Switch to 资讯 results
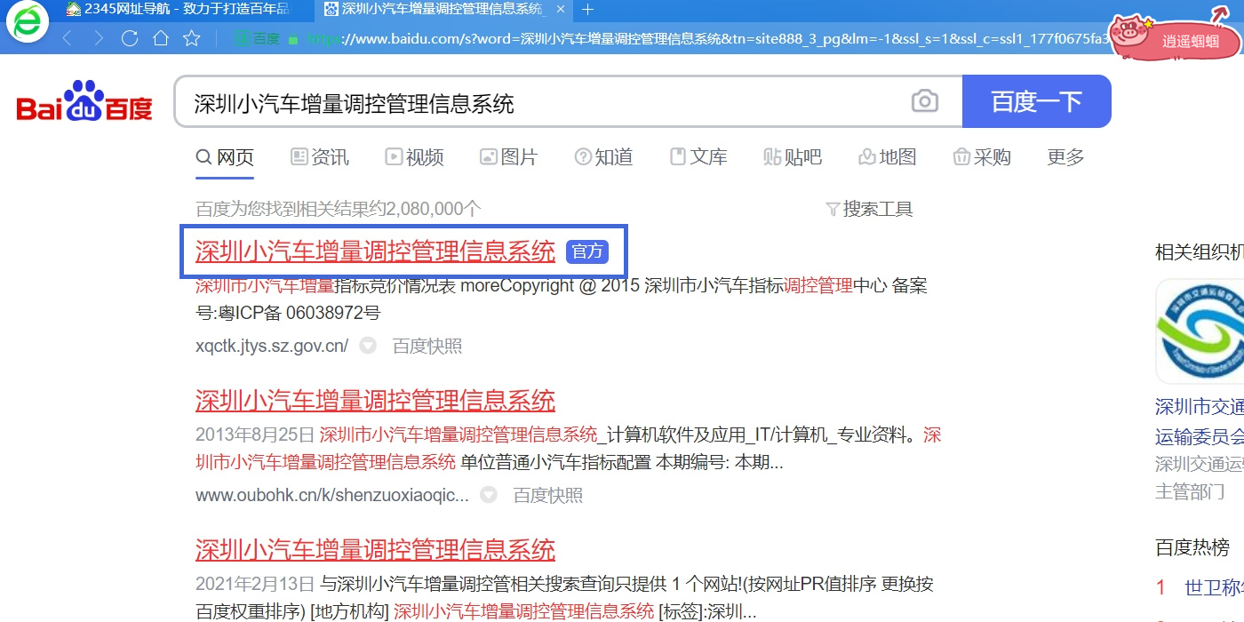The width and height of the screenshot is (1244, 622). [320, 157]
